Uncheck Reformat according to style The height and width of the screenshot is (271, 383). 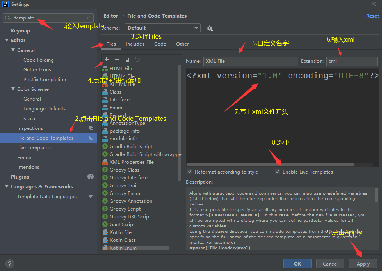point(190,172)
